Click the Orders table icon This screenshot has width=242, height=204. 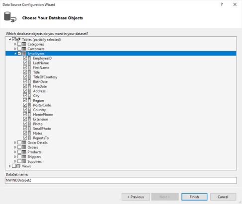24,147
